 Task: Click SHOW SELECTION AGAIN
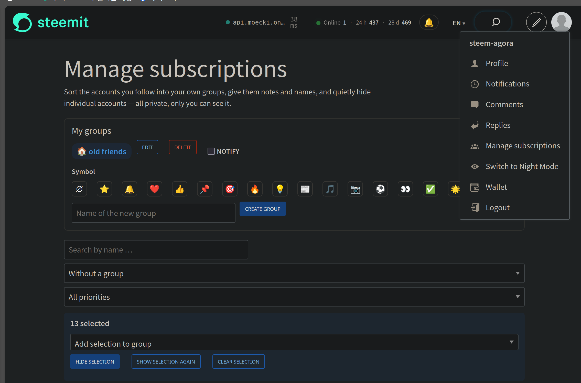[166, 362]
